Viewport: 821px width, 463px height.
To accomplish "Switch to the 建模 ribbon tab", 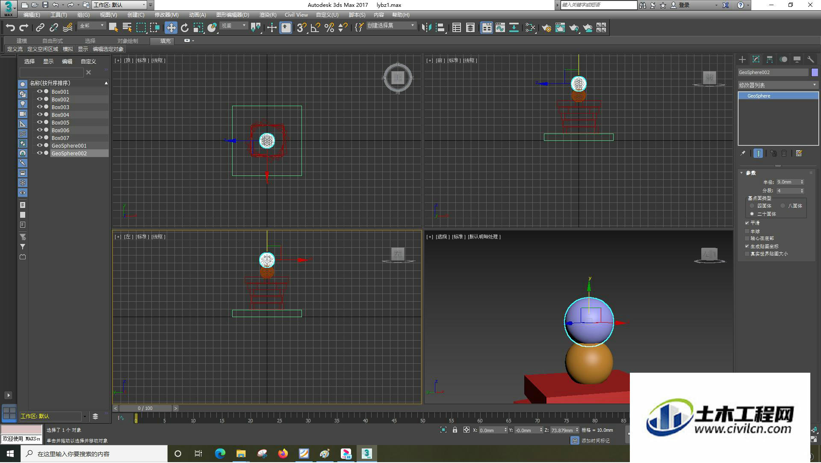I will tap(22, 41).
